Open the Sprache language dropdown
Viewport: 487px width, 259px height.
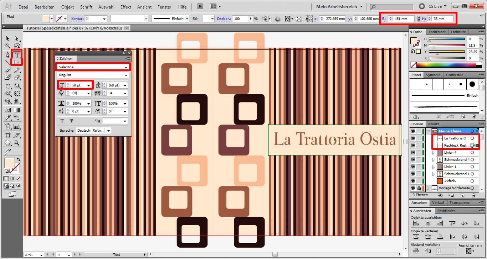point(108,131)
